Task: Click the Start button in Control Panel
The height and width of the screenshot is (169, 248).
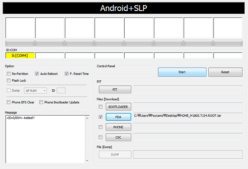Action: [x=182, y=72]
